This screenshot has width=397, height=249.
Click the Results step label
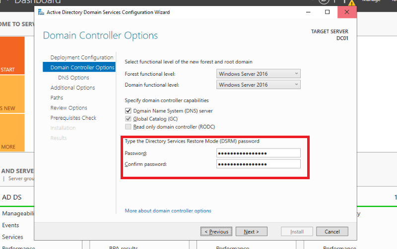[59, 138]
